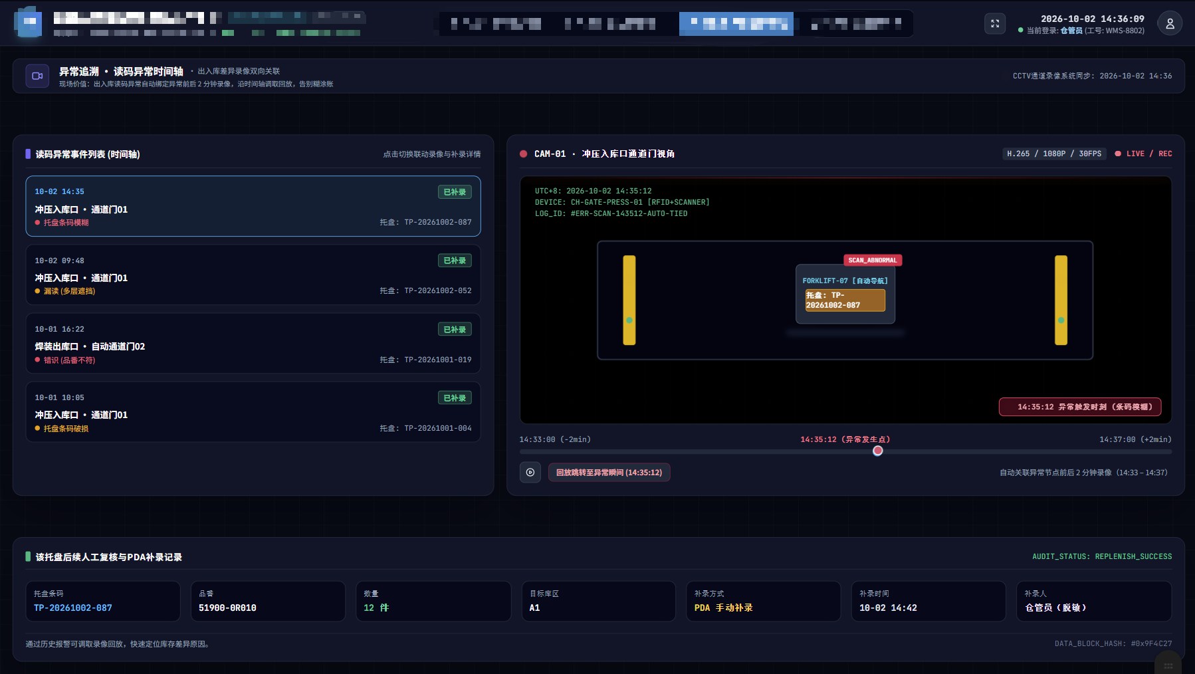Image resolution: width=1195 pixels, height=674 pixels.
Task: Open the 10-02 09:48 event card
Action: point(253,275)
